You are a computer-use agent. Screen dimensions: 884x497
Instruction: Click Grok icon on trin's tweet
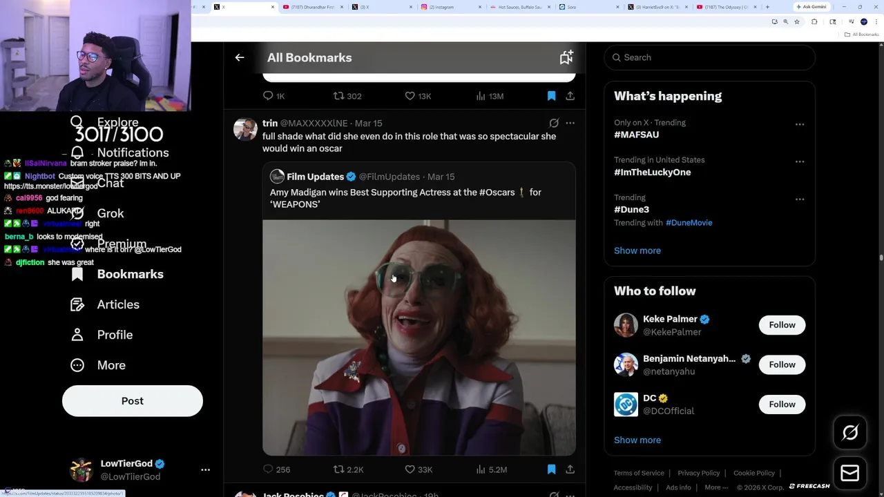click(x=554, y=123)
